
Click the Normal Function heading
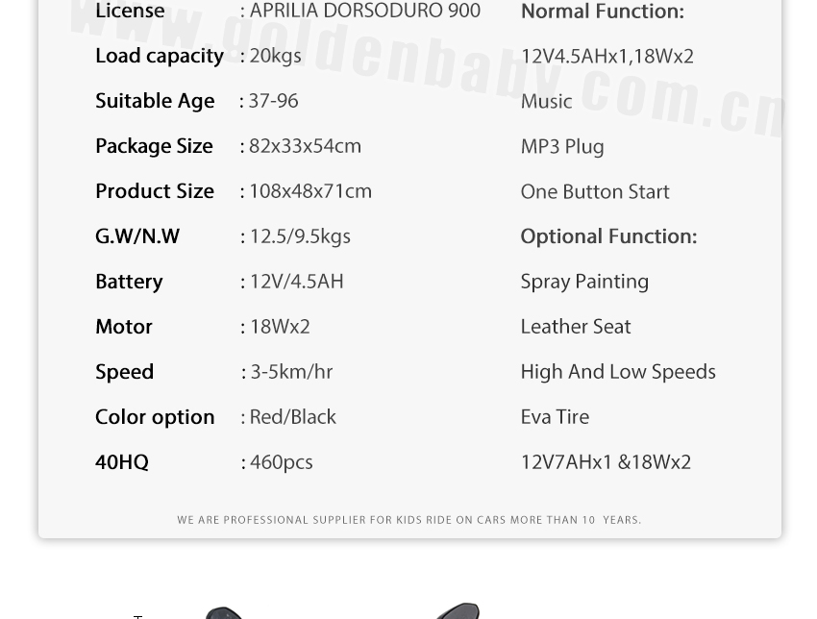(603, 11)
